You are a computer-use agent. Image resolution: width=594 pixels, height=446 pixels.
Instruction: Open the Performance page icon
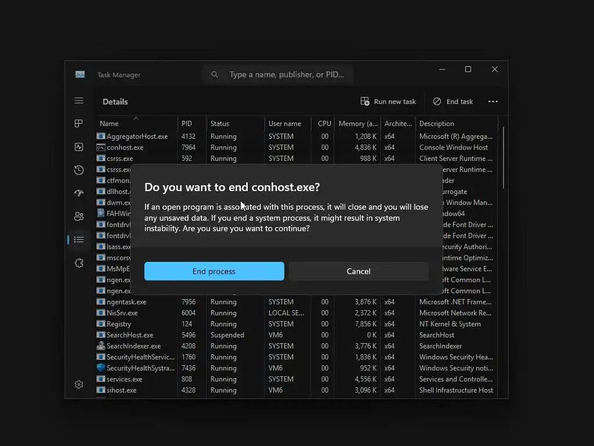click(x=79, y=147)
